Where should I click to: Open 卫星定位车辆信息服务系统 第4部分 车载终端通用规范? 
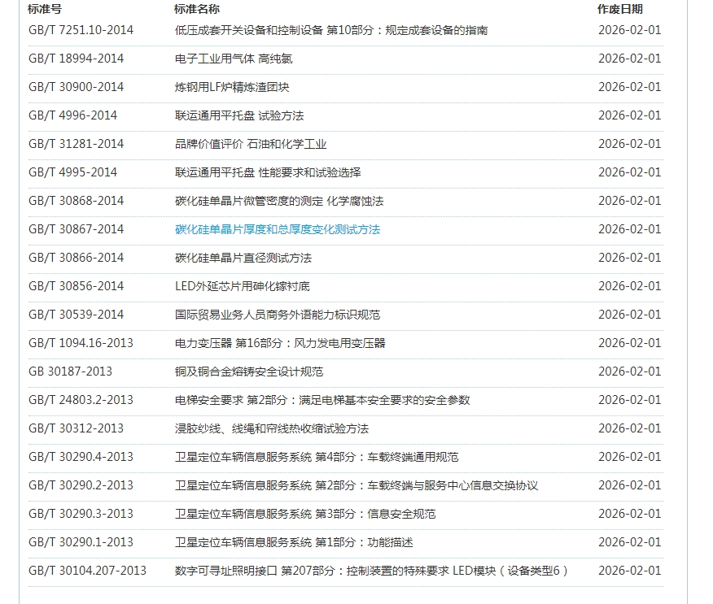[317, 457]
